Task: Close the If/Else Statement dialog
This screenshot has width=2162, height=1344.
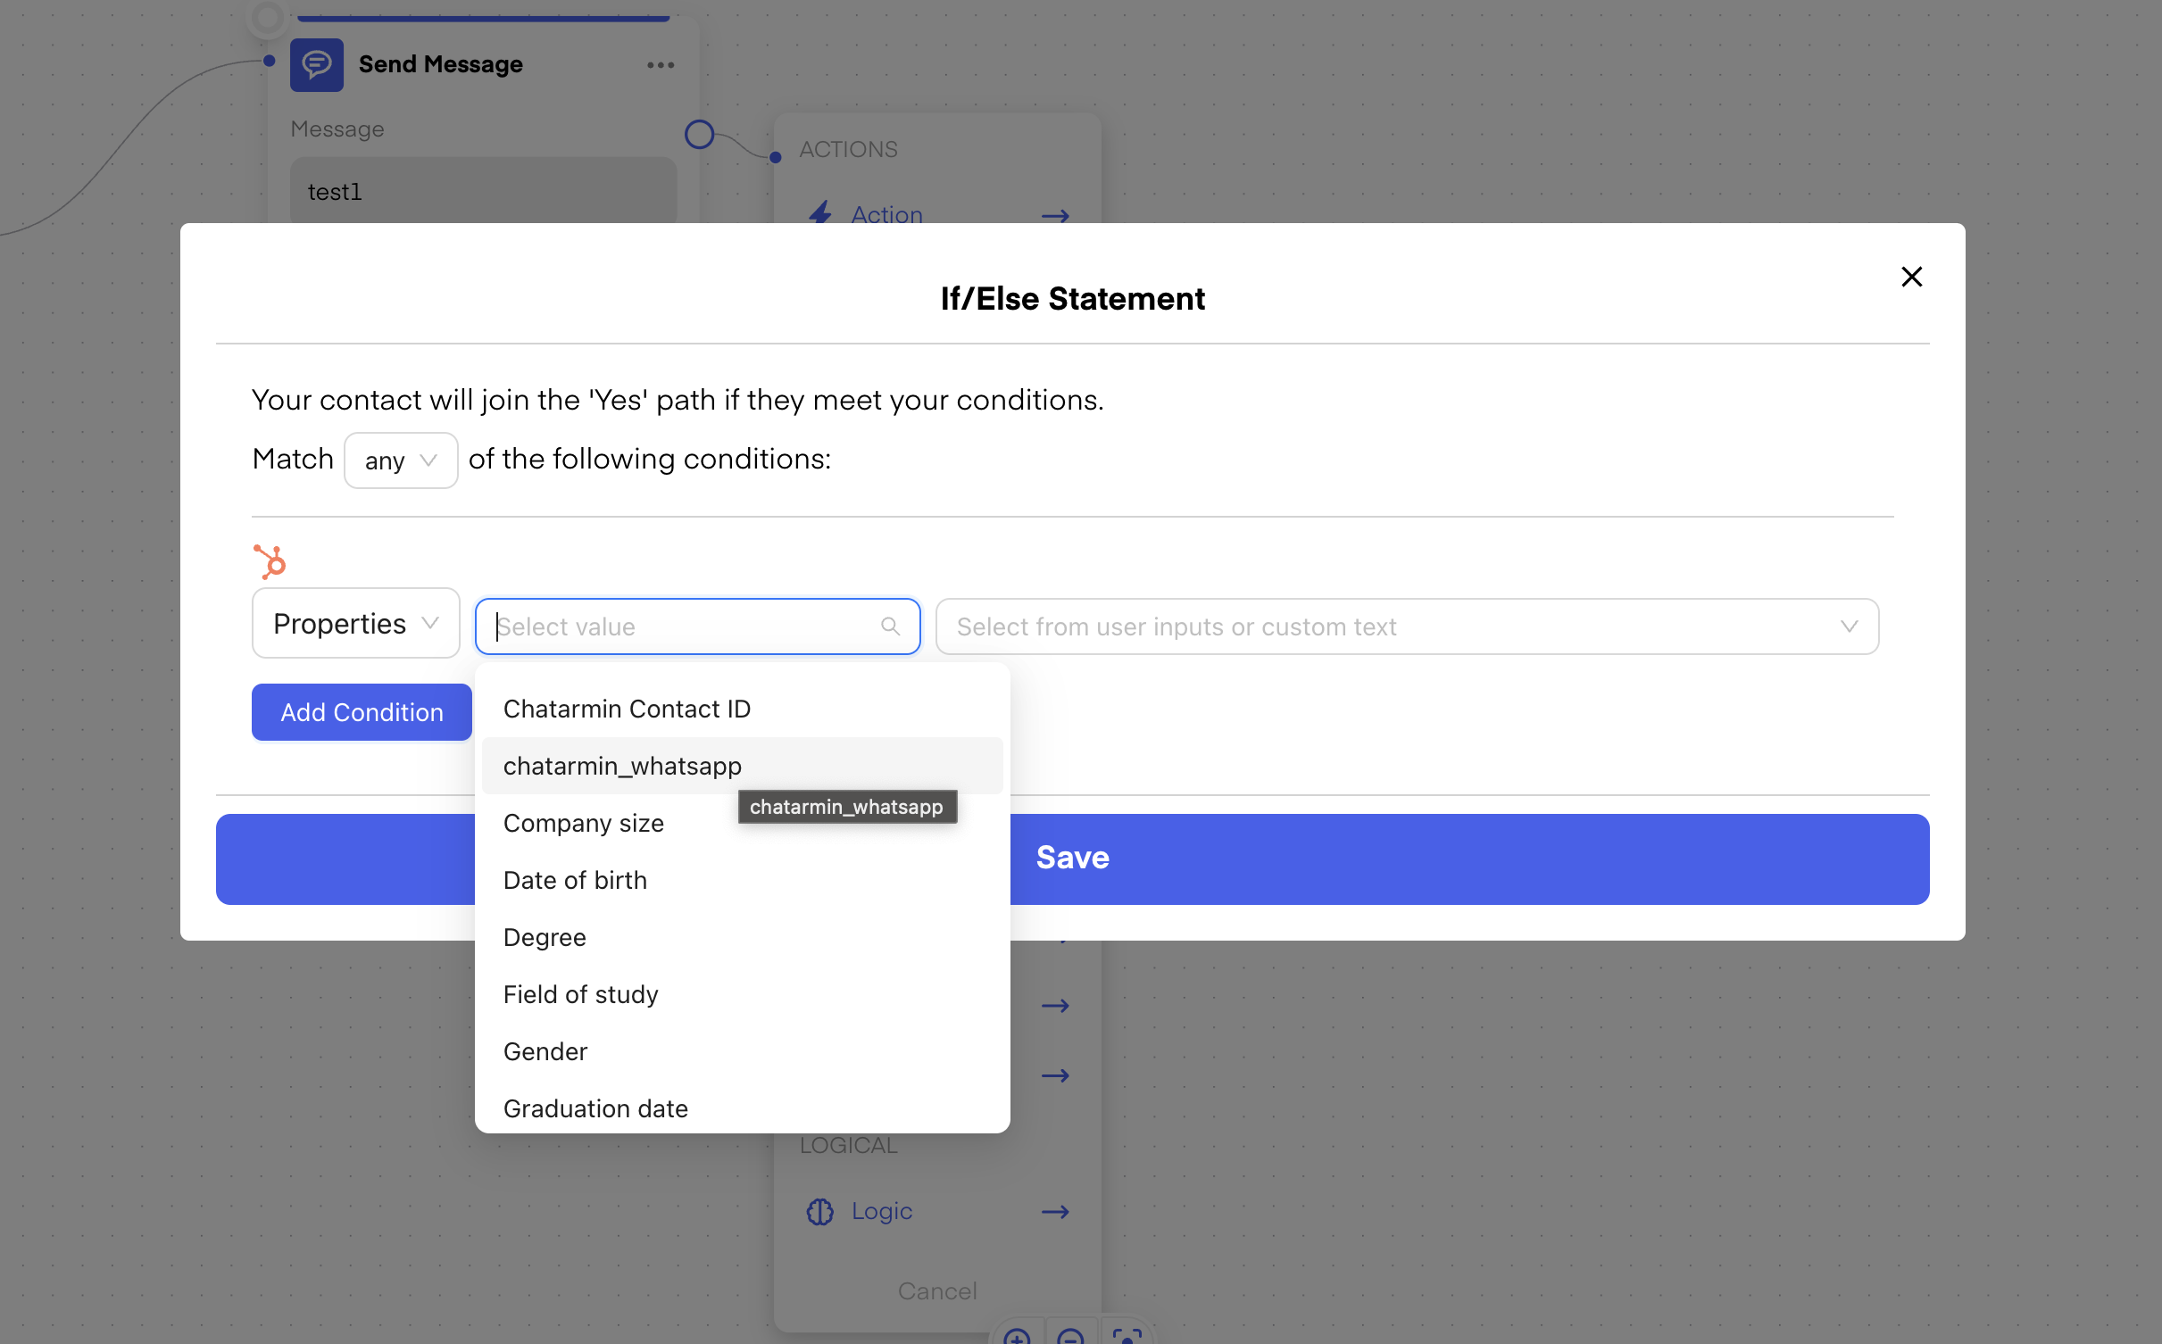Action: [x=1911, y=277]
